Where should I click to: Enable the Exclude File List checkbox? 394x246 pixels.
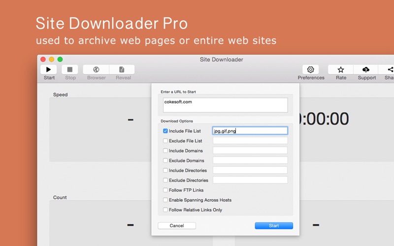165,141
